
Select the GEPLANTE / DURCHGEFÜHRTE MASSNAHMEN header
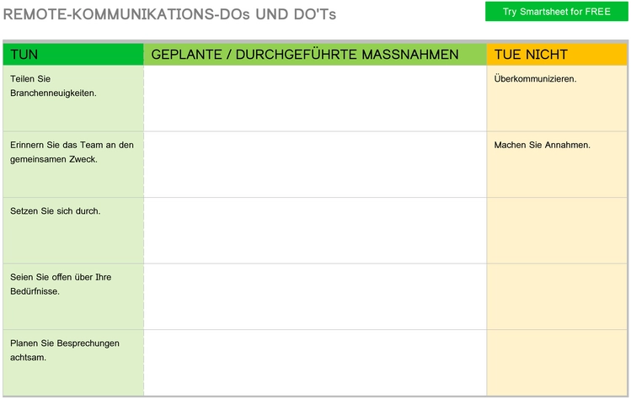point(315,55)
